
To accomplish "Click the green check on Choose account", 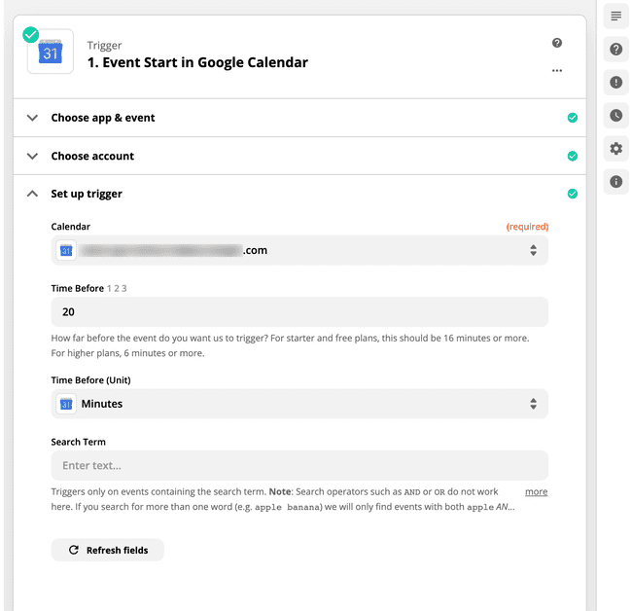I will click(572, 156).
